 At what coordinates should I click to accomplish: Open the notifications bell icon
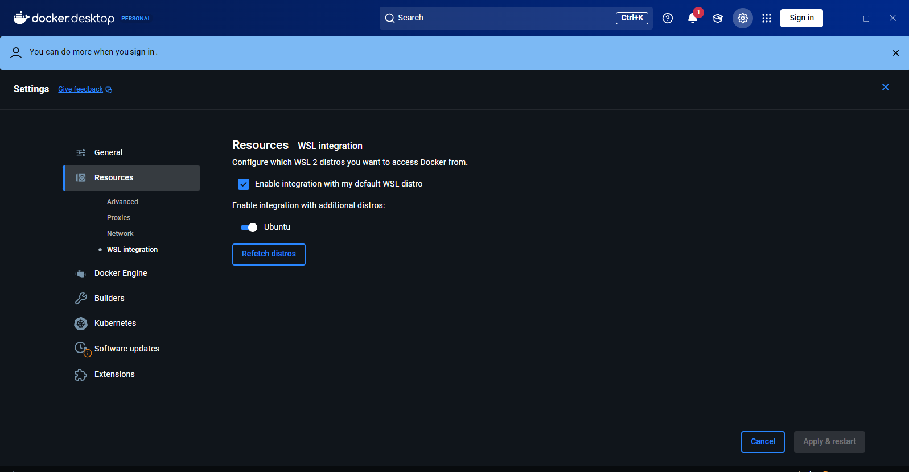point(693,18)
